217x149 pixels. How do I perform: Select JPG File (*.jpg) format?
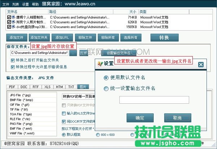pyautogui.click(x=33, y=95)
